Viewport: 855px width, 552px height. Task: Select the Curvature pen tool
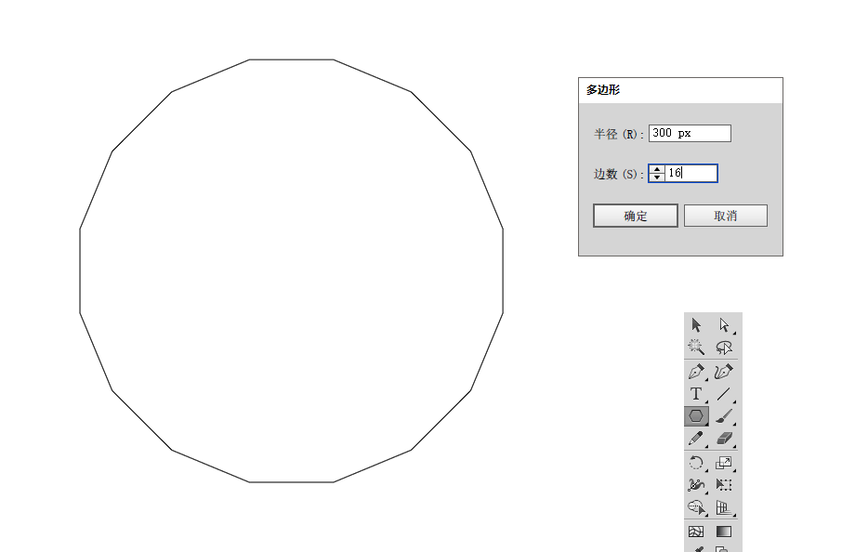coord(724,372)
